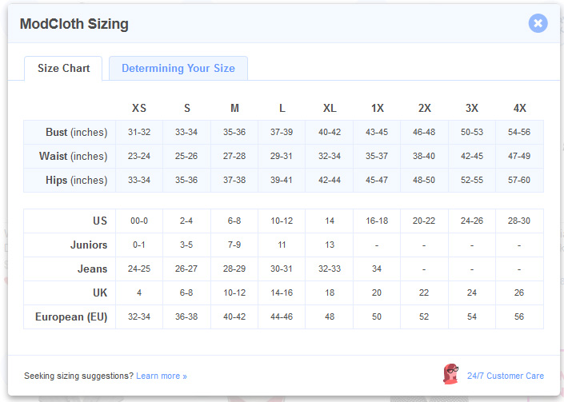Select the 3X column header
This screenshot has height=402, width=564.
click(472, 108)
